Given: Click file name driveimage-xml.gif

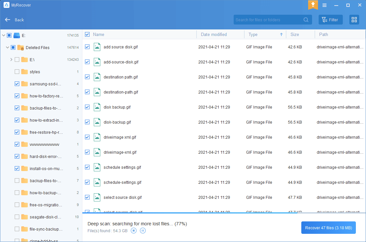Looking at the screenshot, I should [x=120, y=152].
